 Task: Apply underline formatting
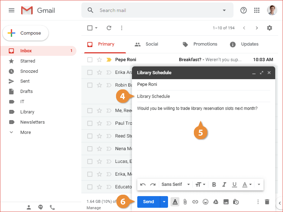(x=235, y=184)
